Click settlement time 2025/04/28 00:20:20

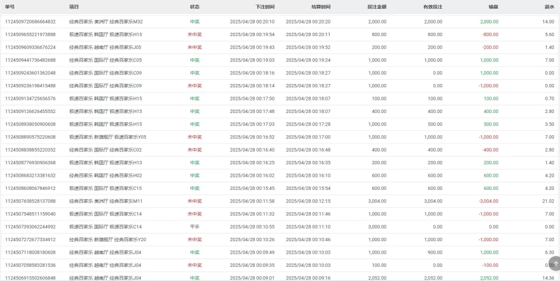(308, 22)
